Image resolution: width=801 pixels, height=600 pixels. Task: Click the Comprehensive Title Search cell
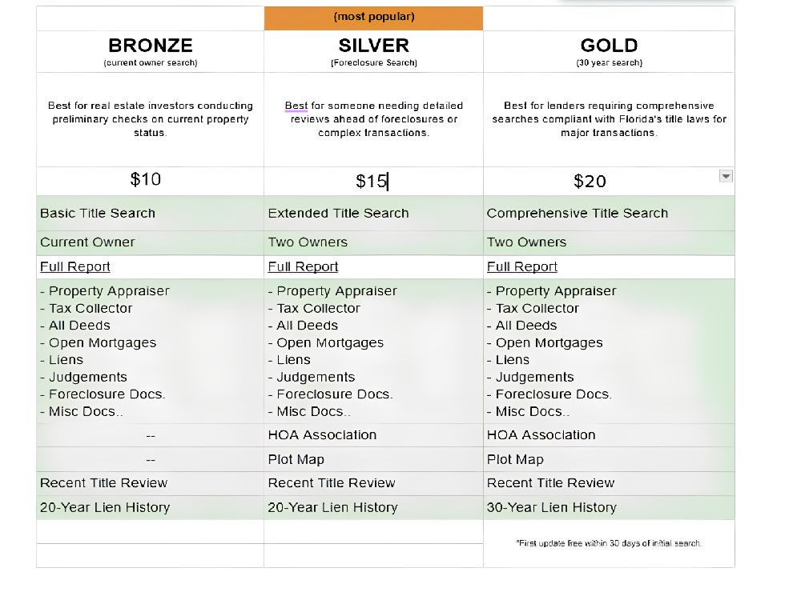pyautogui.click(x=609, y=214)
